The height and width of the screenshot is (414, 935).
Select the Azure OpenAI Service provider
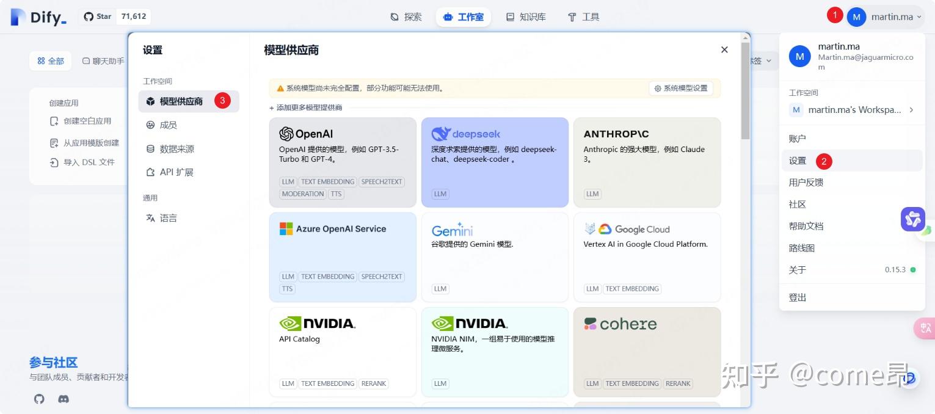click(x=342, y=256)
